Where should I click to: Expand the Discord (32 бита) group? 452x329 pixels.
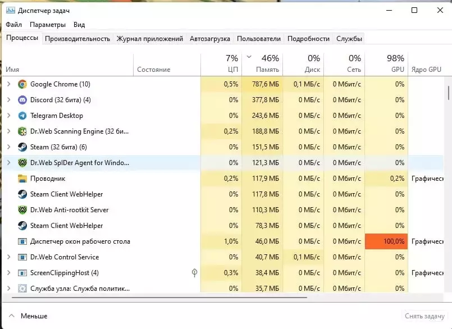[x=8, y=100]
